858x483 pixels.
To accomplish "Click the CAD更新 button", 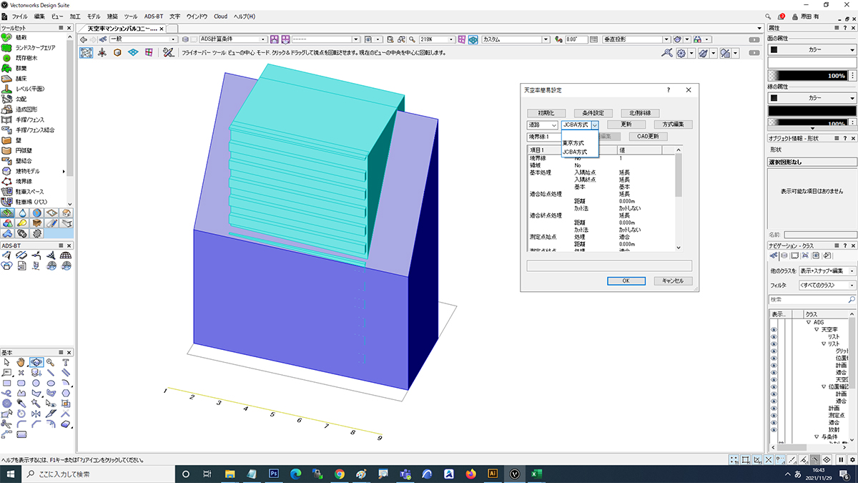I will (648, 136).
